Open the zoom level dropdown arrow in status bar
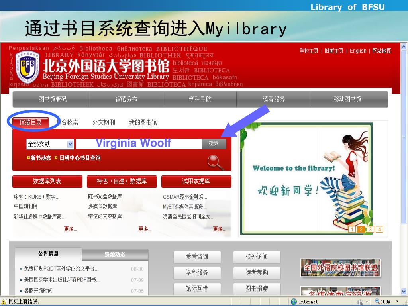The image size is (408, 306). [397, 302]
